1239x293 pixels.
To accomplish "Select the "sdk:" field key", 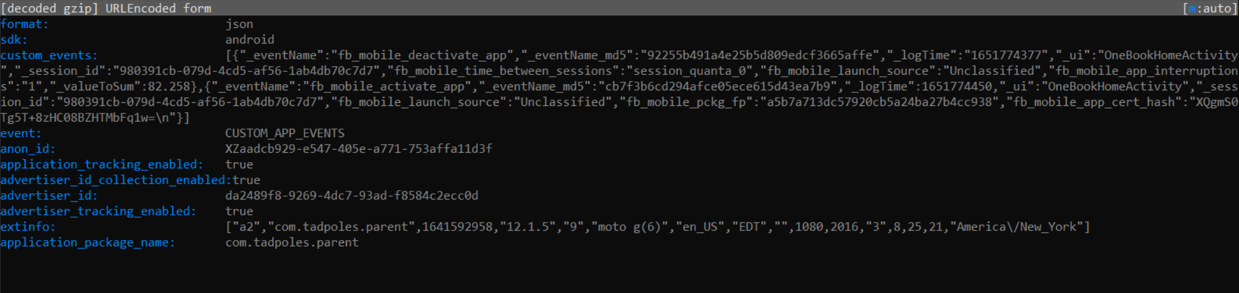I will coord(14,40).
